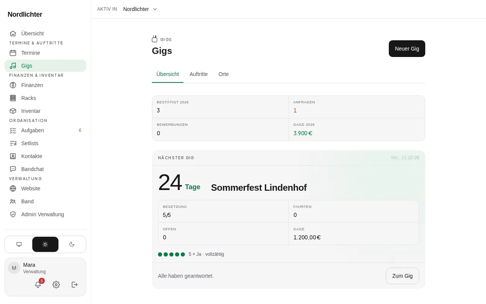Click the Aufgaben count badge 6

point(80,130)
